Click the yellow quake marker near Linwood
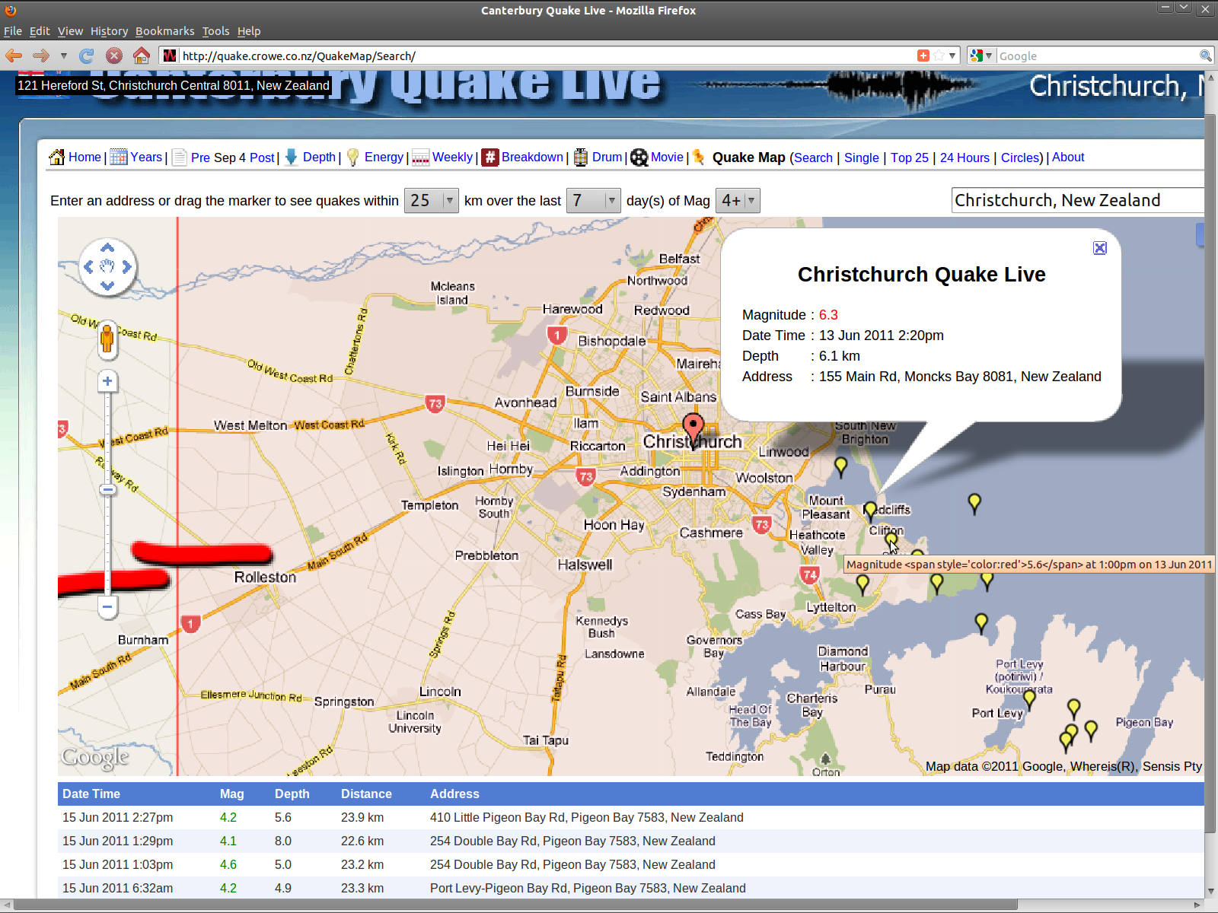 tap(840, 466)
